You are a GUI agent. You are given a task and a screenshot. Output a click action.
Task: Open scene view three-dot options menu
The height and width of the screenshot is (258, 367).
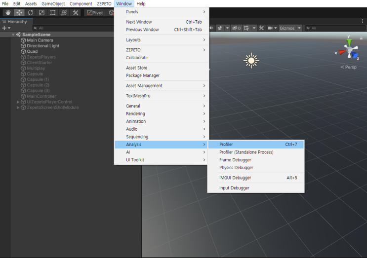coord(363,21)
